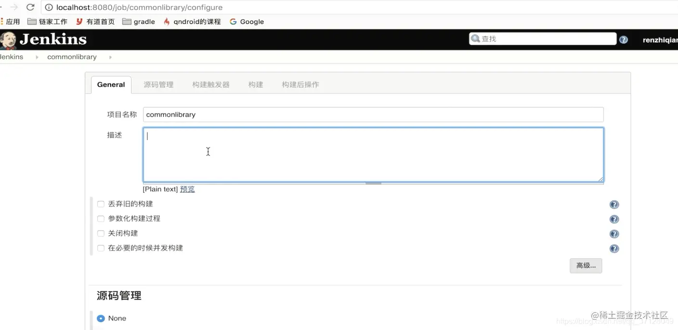Switch to 构建 tab

click(256, 85)
